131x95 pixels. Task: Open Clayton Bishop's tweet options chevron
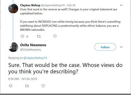[x=121, y=5]
